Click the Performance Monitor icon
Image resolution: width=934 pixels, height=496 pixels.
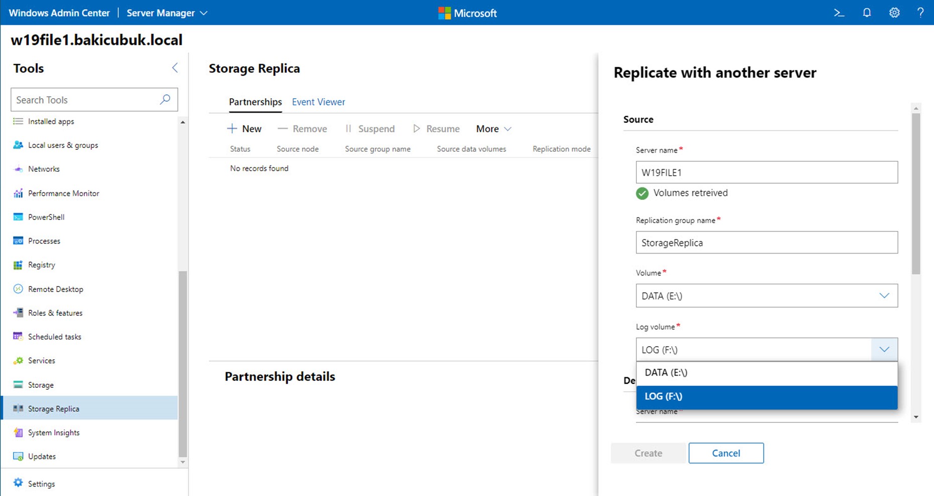tap(18, 193)
